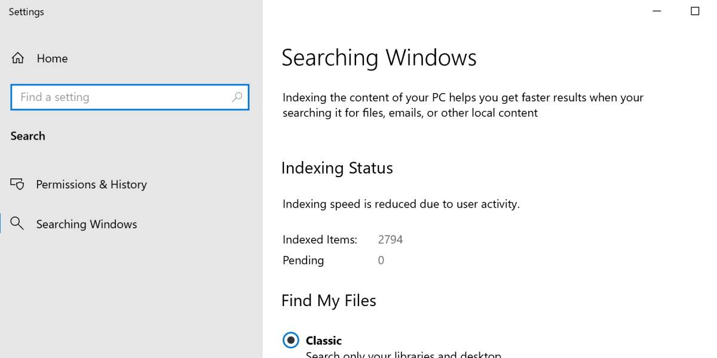Click the Pending count value 0
717x358 pixels.
point(381,261)
